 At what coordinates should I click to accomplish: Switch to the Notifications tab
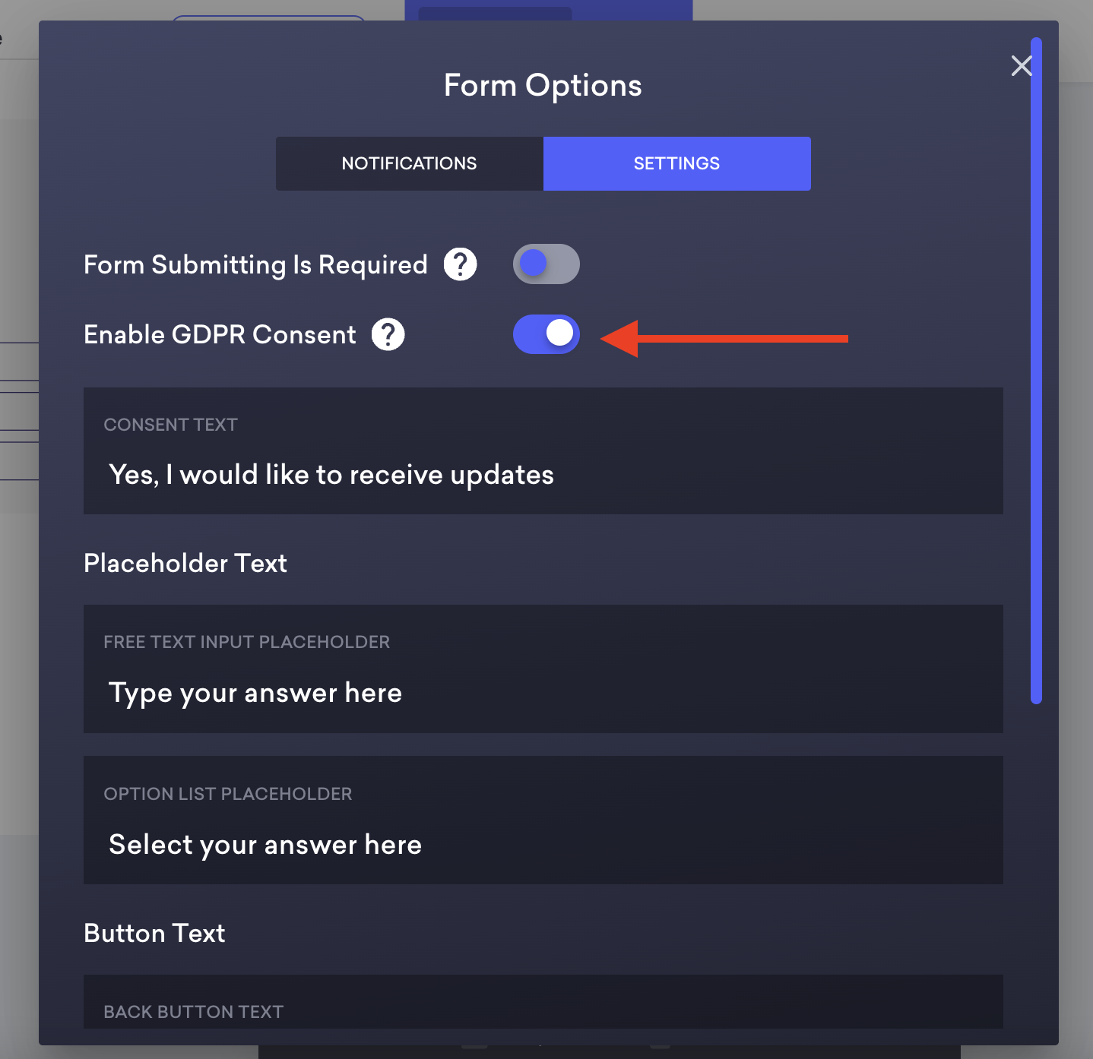[409, 163]
